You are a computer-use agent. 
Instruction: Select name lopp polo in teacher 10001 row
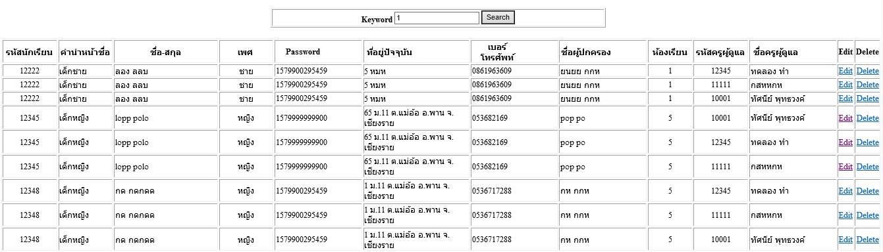point(132,118)
